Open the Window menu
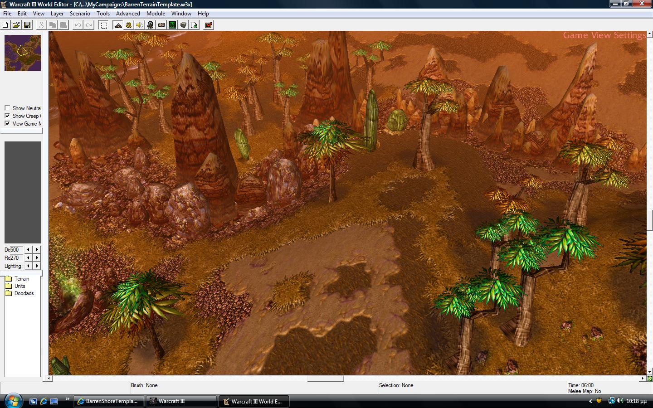The image size is (653, 408). click(181, 14)
